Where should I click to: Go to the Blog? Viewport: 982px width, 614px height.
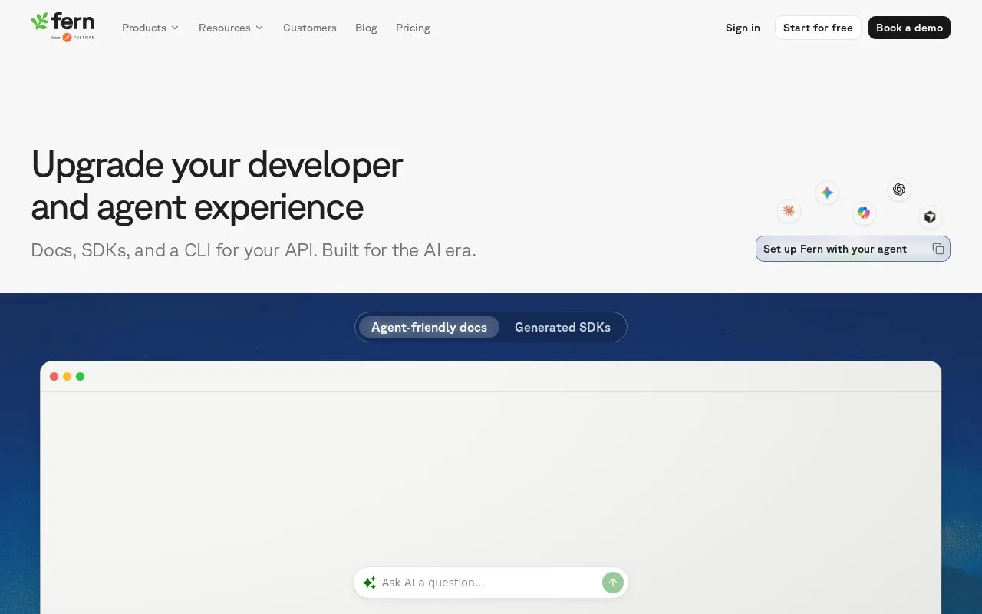(x=366, y=28)
